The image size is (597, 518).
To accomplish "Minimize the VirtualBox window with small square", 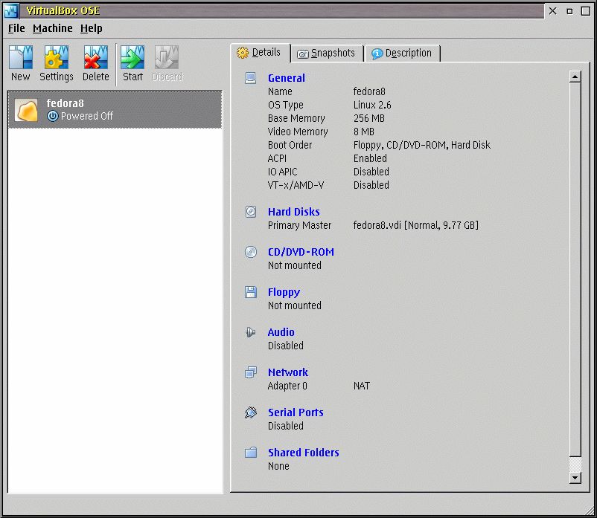I will [569, 11].
